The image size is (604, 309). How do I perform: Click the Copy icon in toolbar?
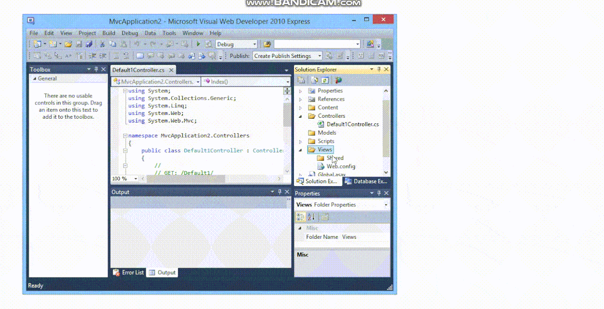(112, 44)
